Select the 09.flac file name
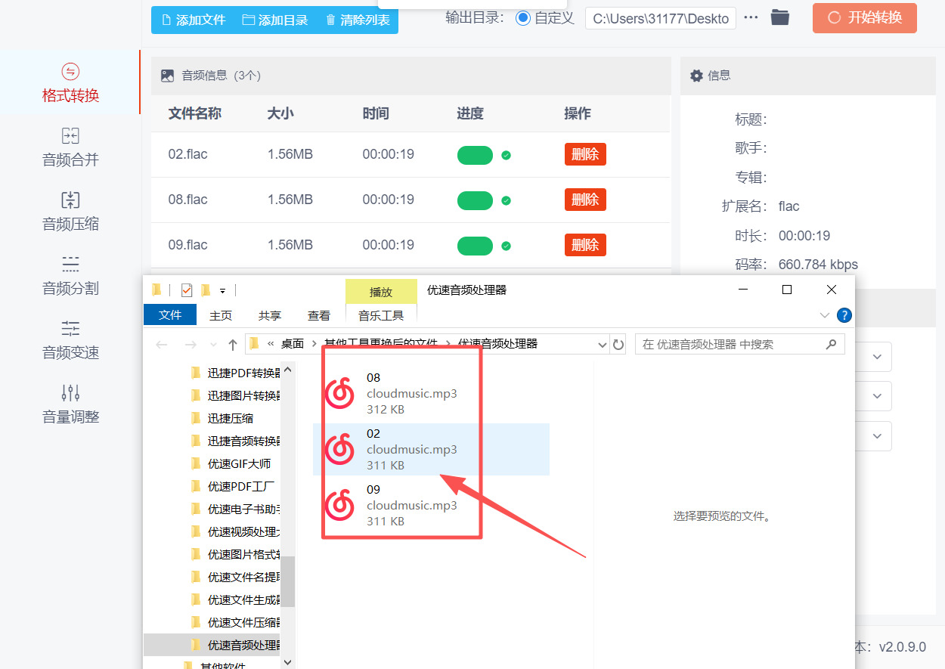 [187, 245]
